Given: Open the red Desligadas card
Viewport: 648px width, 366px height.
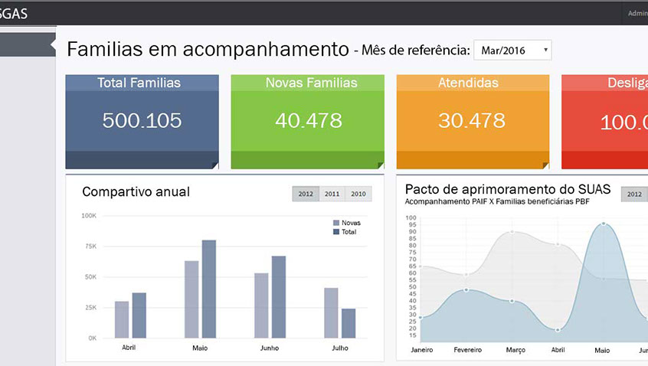Looking at the screenshot, I should pyautogui.click(x=604, y=121).
